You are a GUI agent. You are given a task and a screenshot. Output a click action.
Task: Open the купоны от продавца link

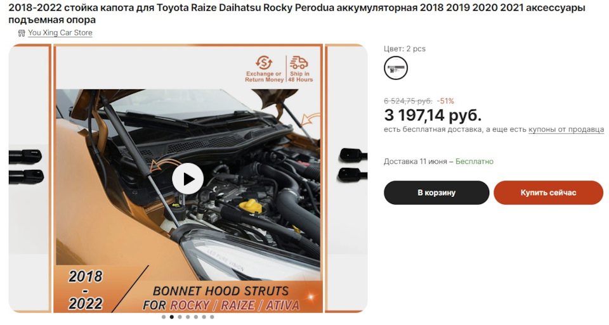click(566, 129)
